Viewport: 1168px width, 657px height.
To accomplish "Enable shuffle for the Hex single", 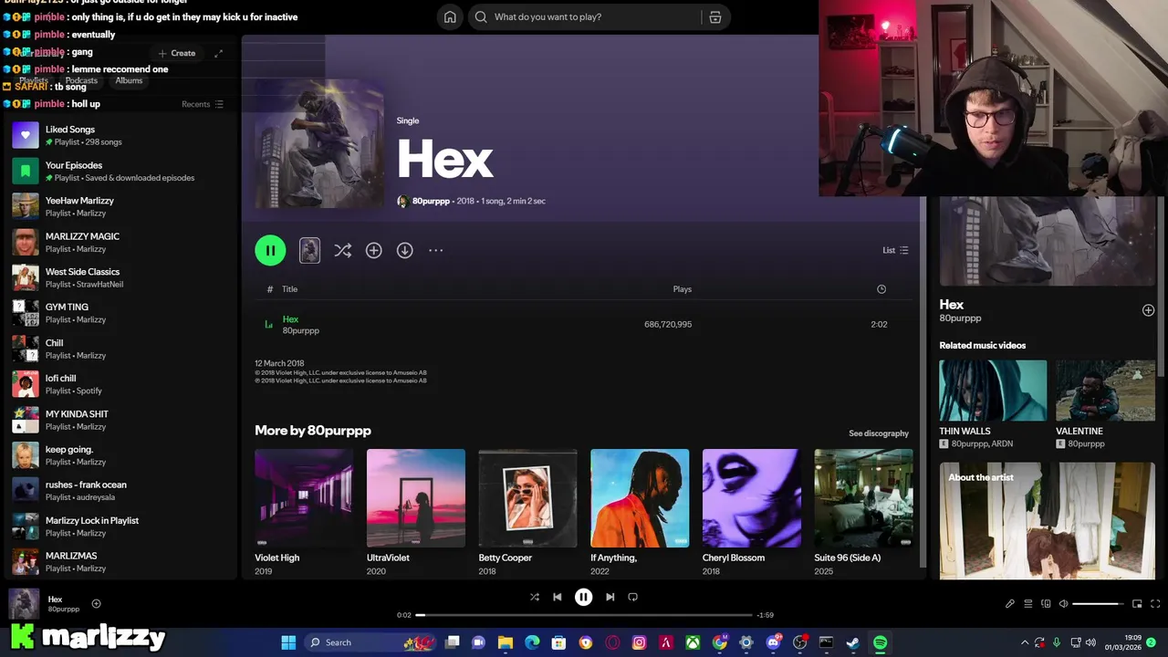I will pos(342,250).
